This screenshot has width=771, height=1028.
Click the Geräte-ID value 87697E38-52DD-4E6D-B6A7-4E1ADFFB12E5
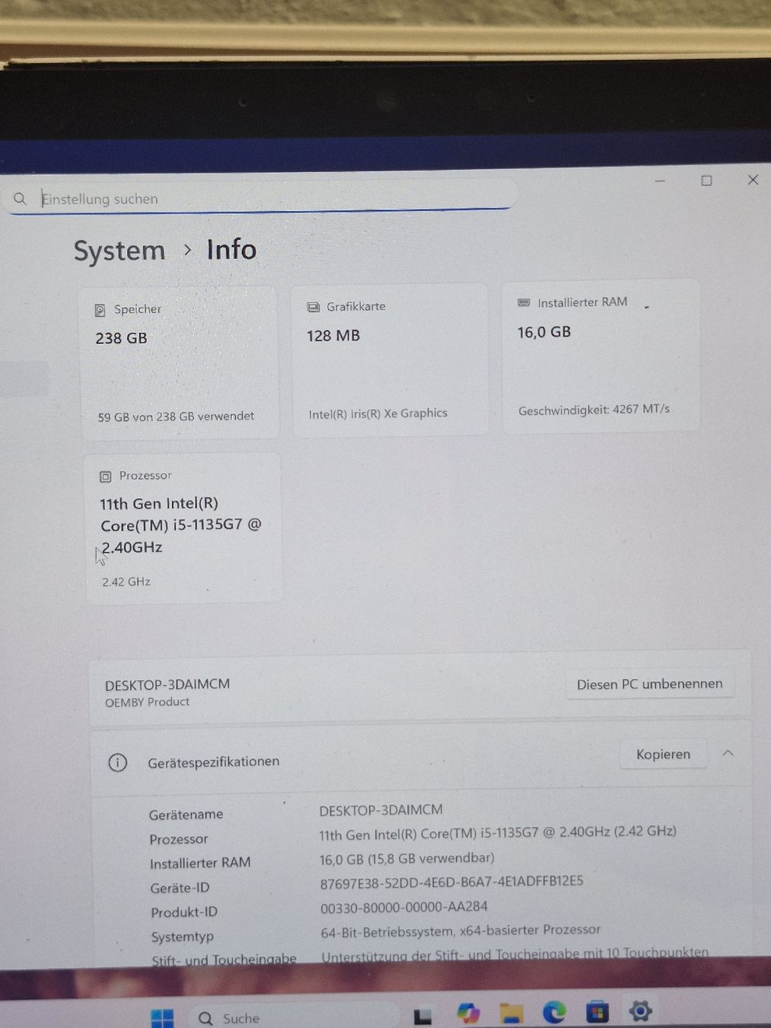pos(451,882)
